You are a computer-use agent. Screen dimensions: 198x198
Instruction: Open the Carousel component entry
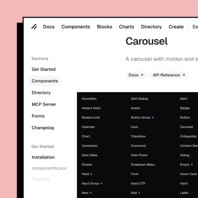tap(186, 127)
